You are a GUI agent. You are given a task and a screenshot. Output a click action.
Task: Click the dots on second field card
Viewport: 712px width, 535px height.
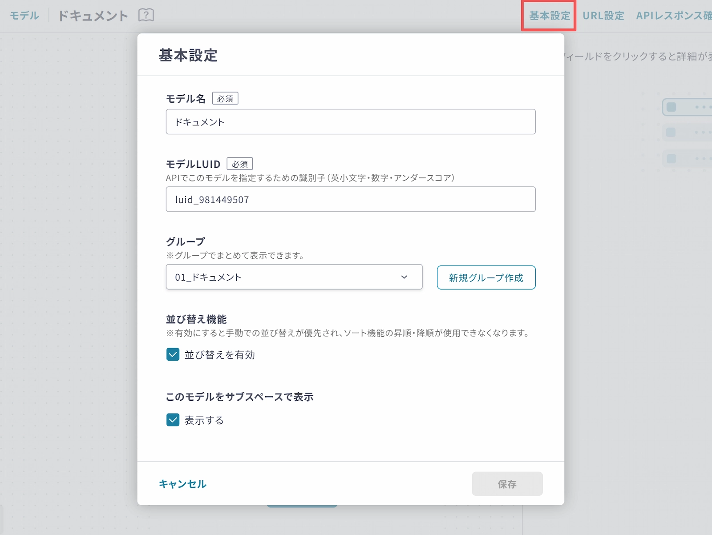tap(702, 133)
